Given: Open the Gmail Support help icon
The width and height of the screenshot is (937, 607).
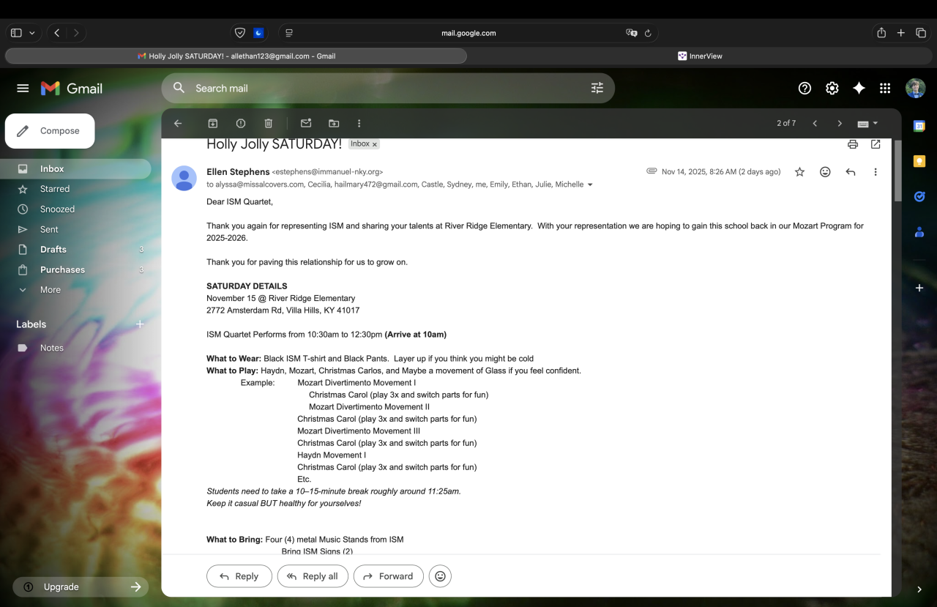Looking at the screenshot, I should [805, 89].
